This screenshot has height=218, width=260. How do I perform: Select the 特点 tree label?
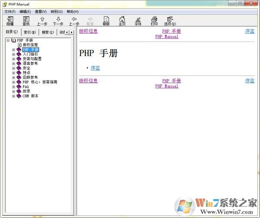click(x=26, y=73)
